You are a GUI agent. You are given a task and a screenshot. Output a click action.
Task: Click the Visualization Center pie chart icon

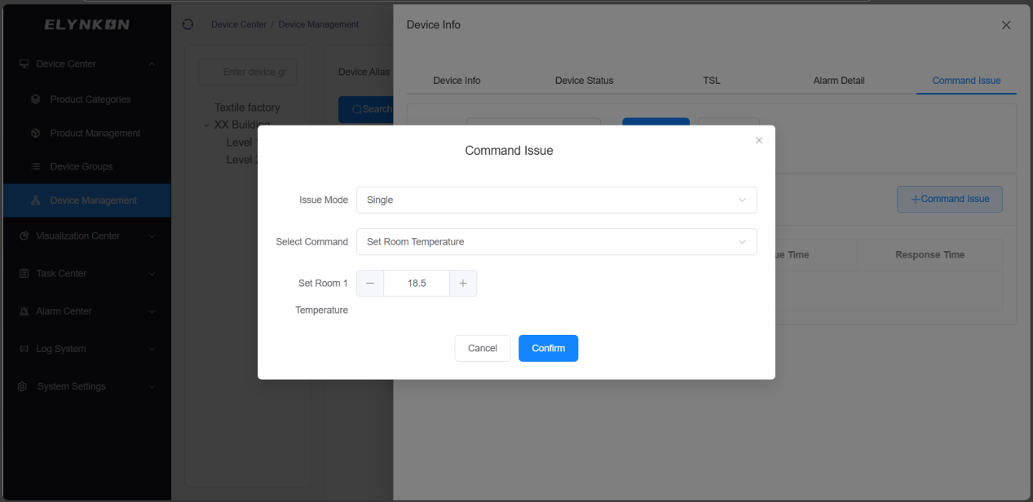click(x=24, y=236)
